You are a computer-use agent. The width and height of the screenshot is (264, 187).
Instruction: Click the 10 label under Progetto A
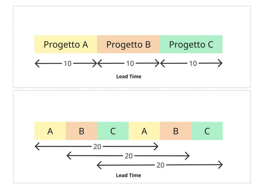click(x=68, y=64)
